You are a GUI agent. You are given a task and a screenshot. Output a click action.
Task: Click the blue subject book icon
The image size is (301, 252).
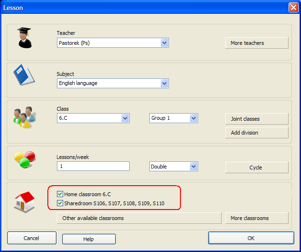23,75
